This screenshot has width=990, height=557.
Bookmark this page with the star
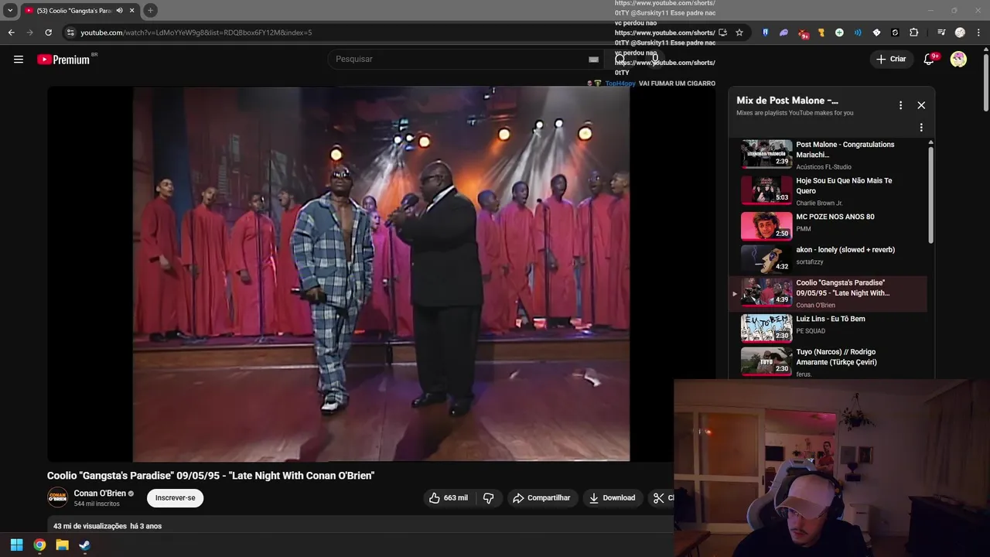(x=739, y=32)
